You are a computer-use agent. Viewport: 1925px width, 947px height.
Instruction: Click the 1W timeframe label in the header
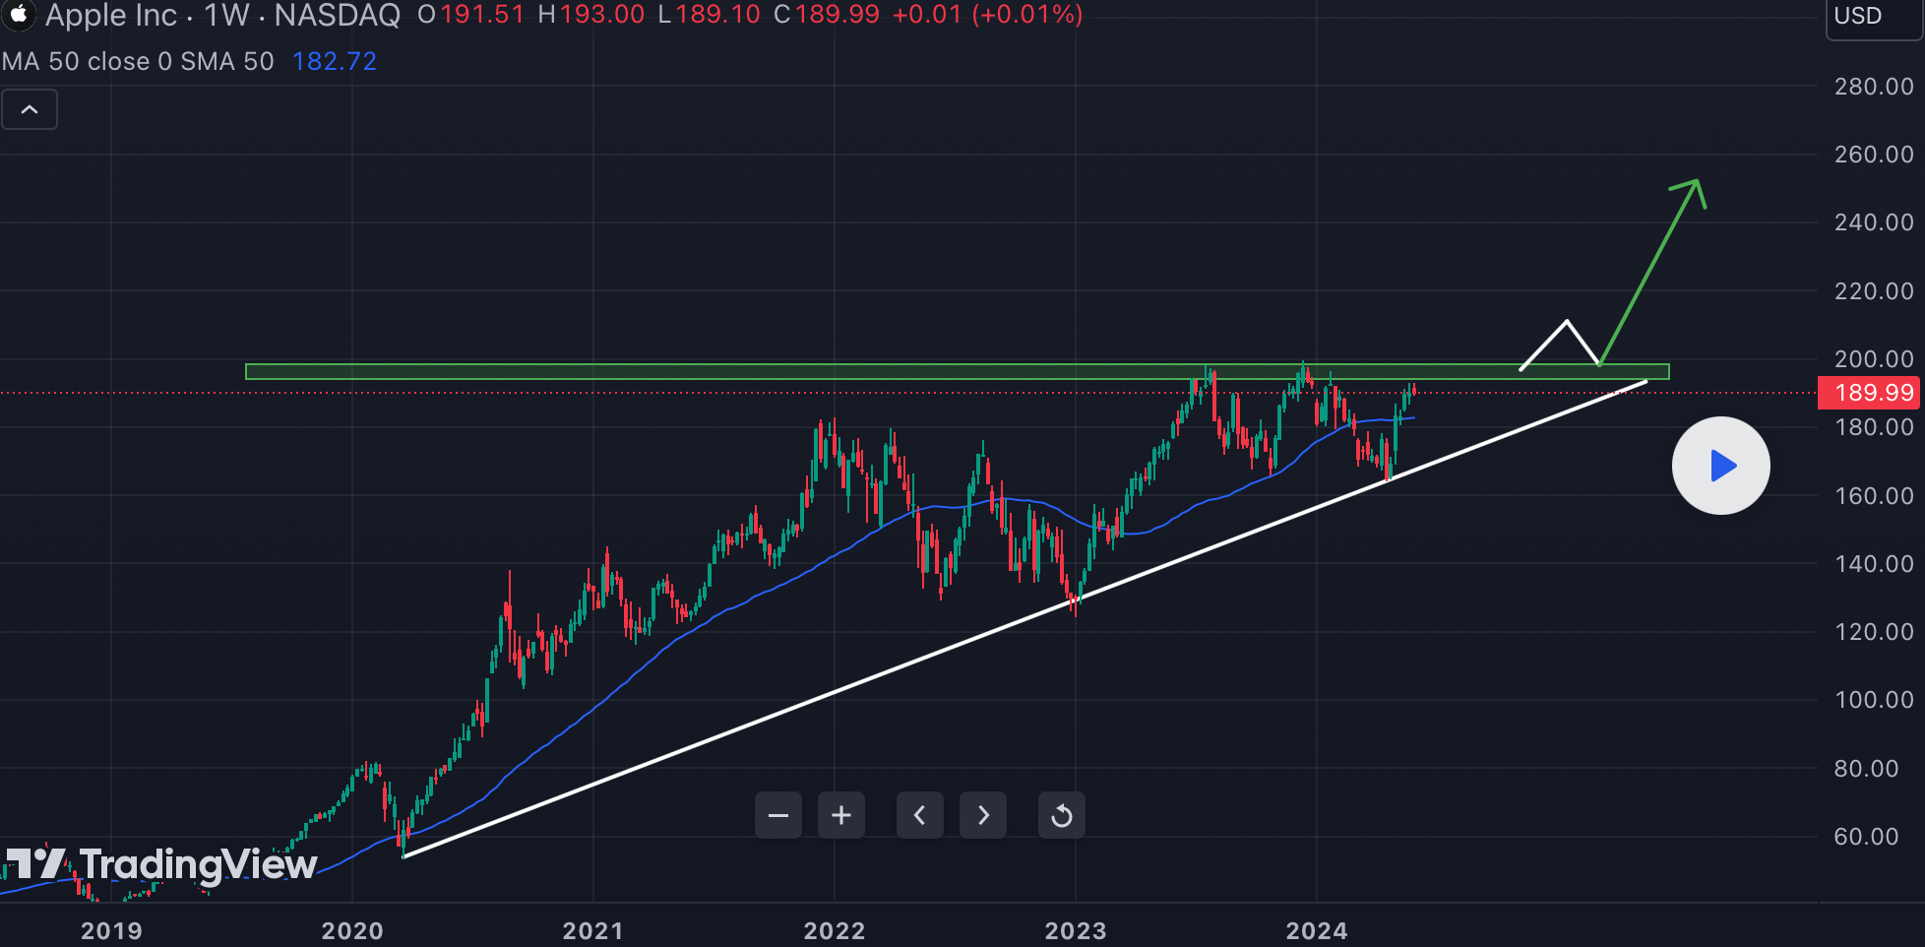click(x=226, y=15)
